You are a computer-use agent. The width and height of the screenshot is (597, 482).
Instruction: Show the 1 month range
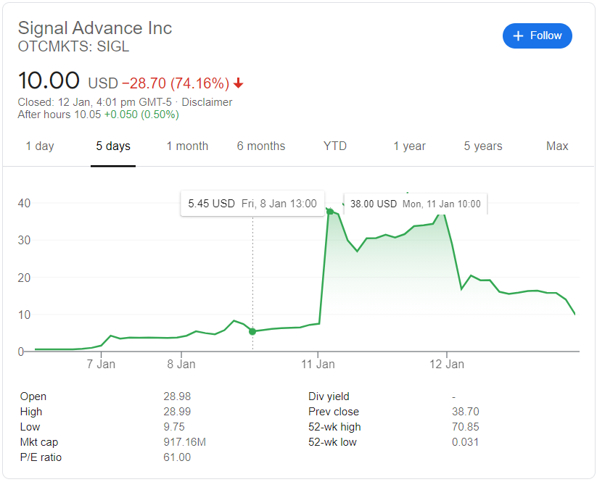[187, 146]
